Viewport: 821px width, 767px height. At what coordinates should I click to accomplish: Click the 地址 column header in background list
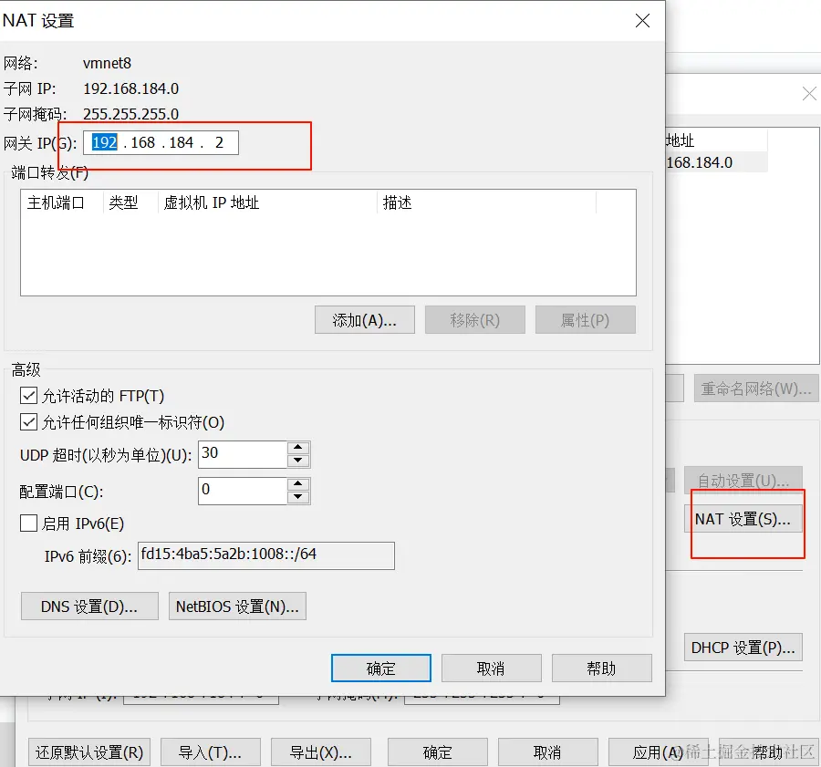click(x=716, y=140)
